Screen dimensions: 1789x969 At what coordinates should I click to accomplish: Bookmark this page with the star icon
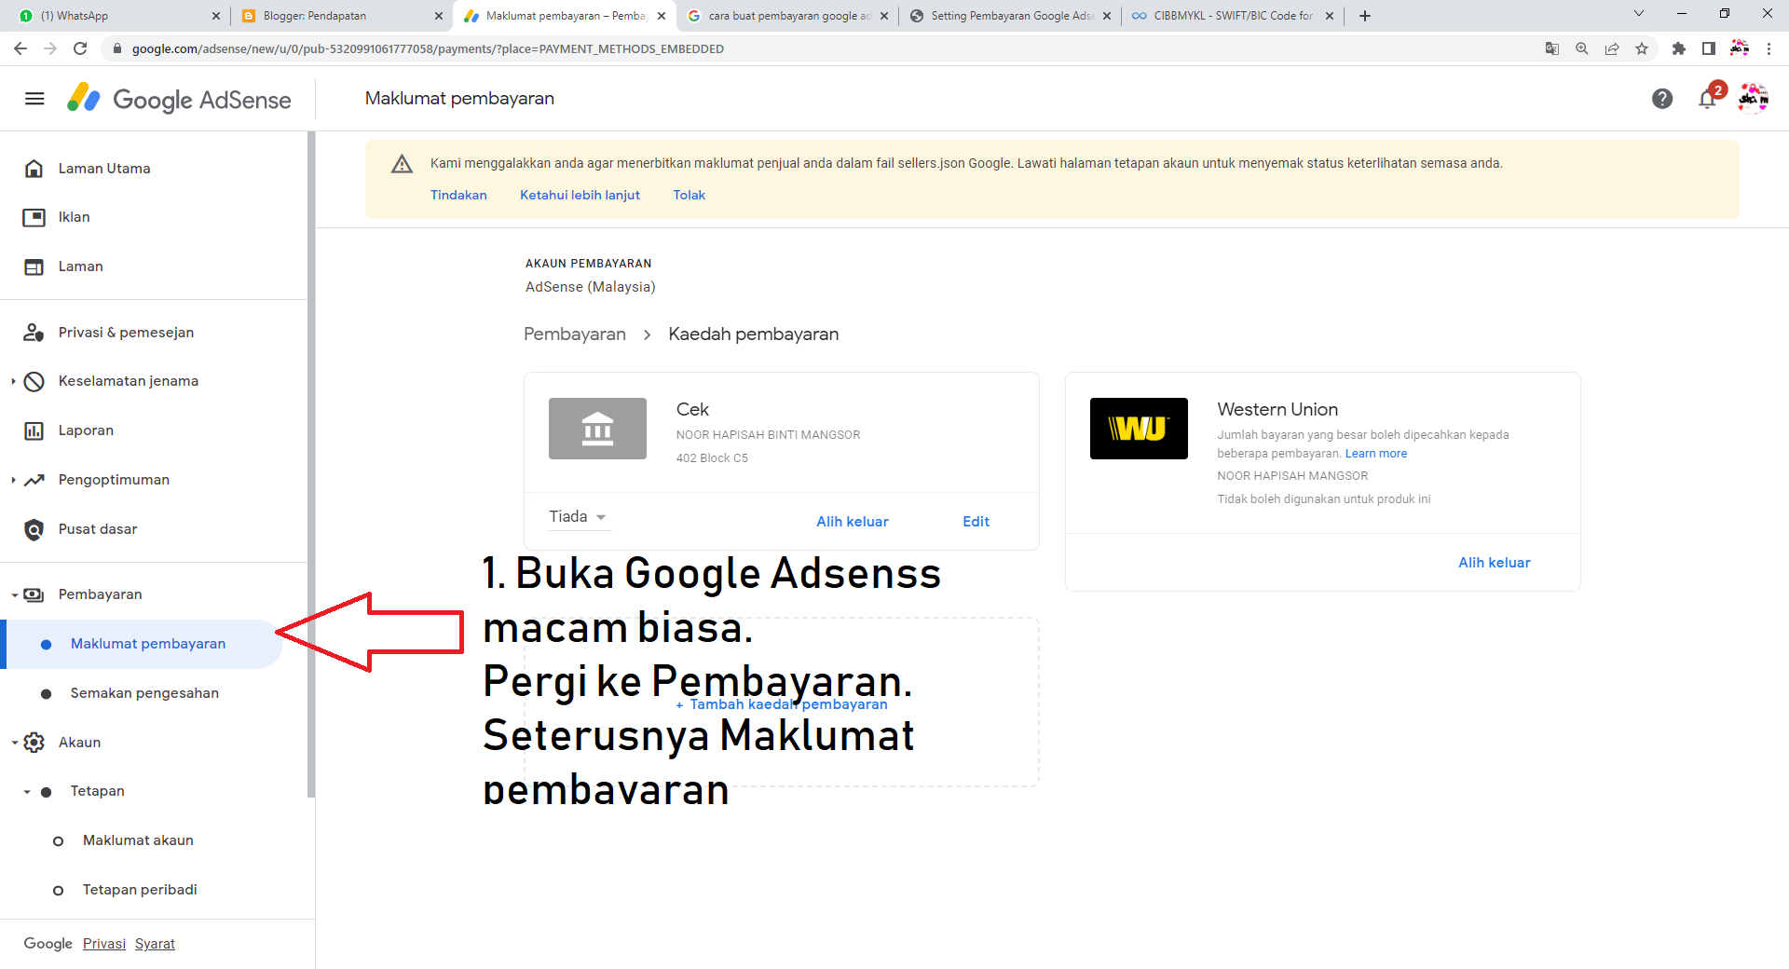point(1642,48)
